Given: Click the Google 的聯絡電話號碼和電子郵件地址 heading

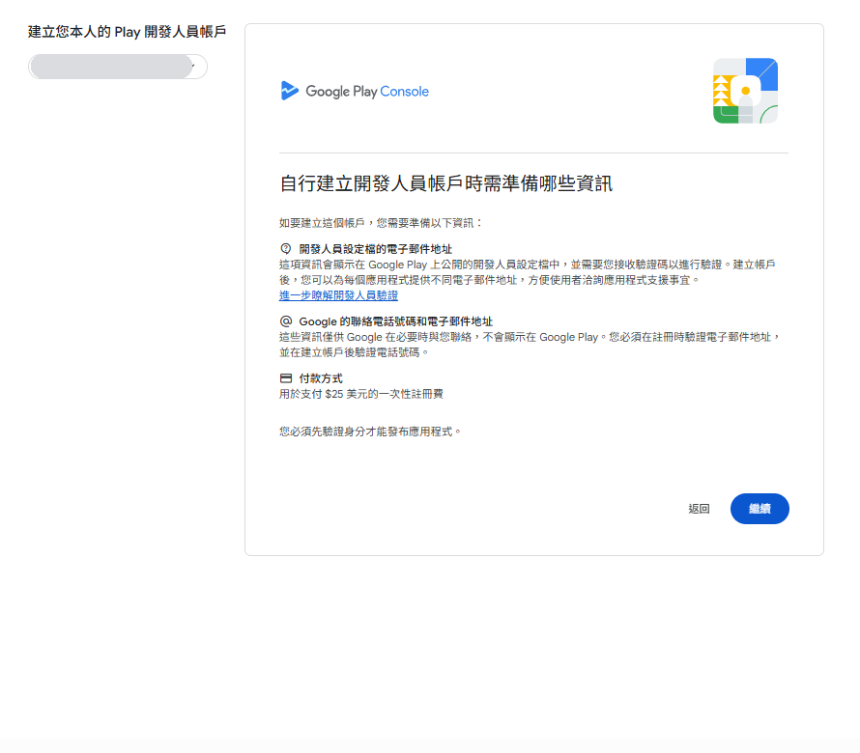Looking at the screenshot, I should (x=395, y=321).
